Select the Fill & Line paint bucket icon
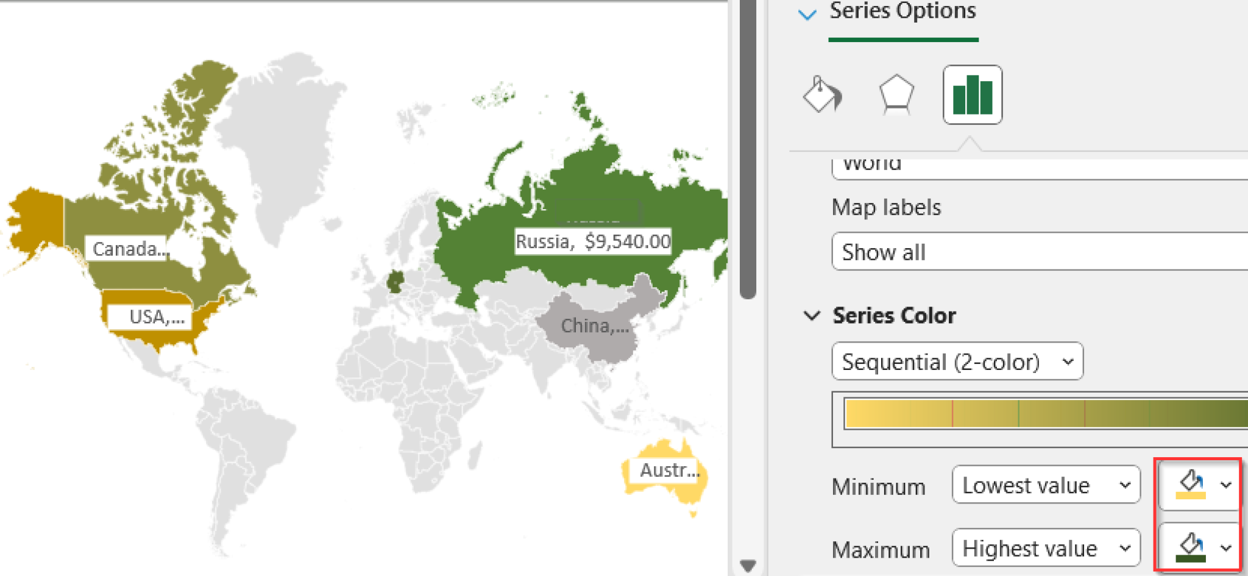The height and width of the screenshot is (576, 1248). coord(822,94)
